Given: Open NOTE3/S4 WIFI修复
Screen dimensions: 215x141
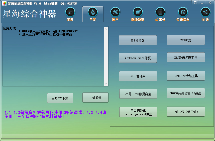Looking at the screenshot, I should tap(138, 58).
